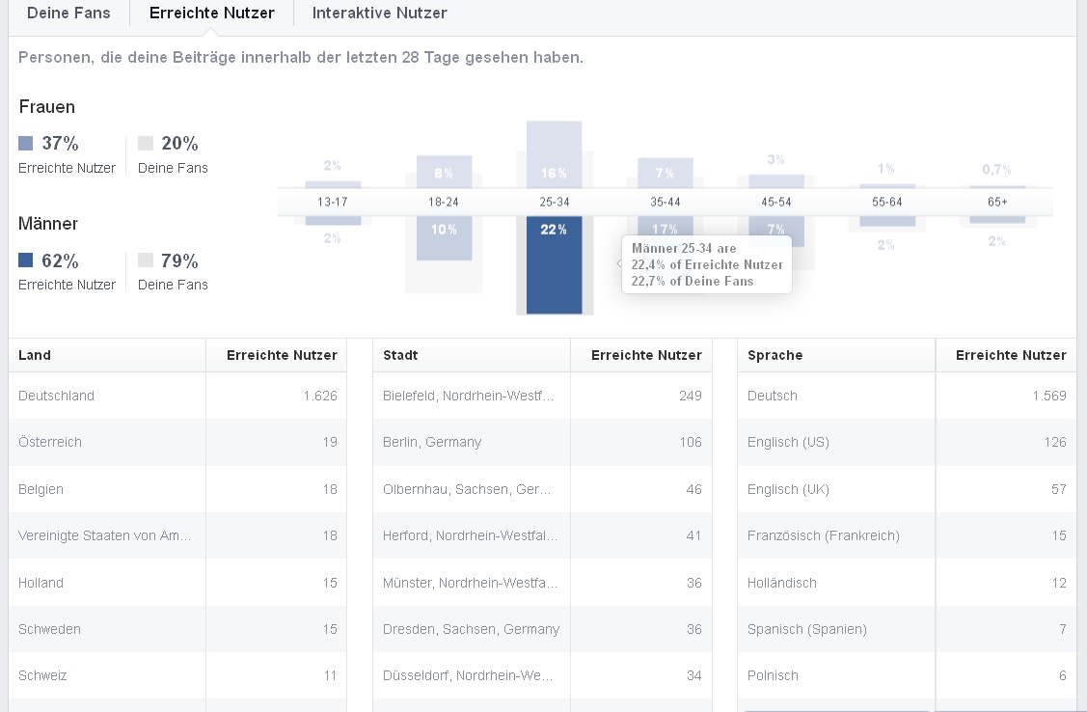The width and height of the screenshot is (1087, 712).
Task: Click the Stadt column header
Action: click(400, 355)
